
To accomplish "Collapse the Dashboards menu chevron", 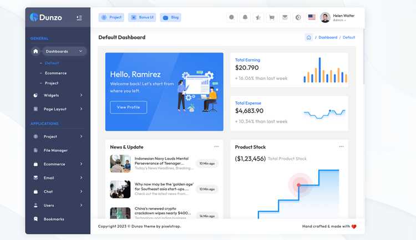I will [80, 51].
